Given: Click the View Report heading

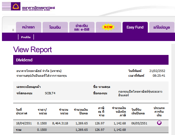Looking at the screenshot, I should tap(33, 50).
